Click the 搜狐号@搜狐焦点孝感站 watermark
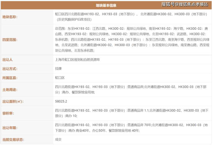Viewport: 213px width, 145px height. tap(184, 4)
